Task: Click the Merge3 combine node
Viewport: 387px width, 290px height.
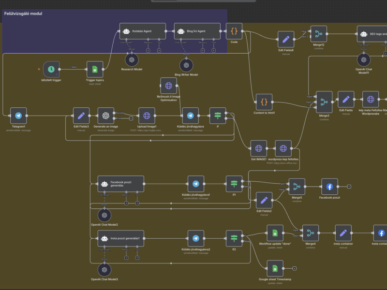Action: pos(324,102)
